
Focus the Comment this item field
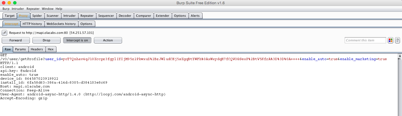365,40
